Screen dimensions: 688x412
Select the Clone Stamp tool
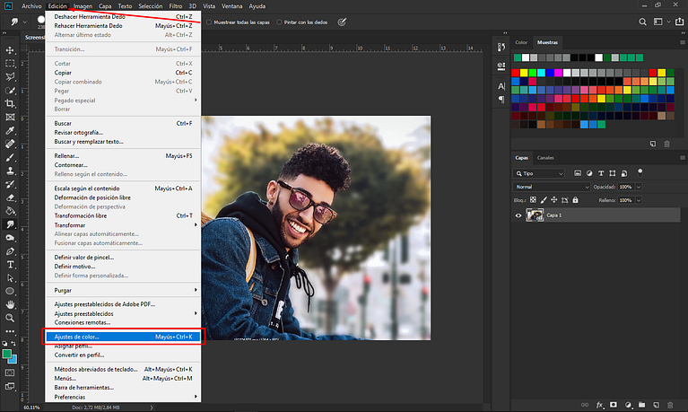(10, 171)
